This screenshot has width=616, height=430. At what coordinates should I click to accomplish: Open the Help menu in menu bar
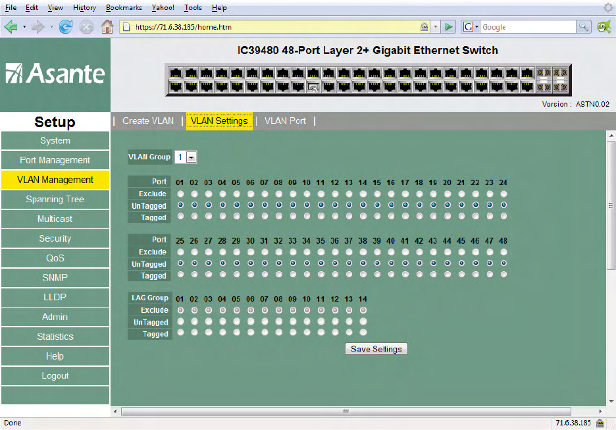click(x=219, y=7)
